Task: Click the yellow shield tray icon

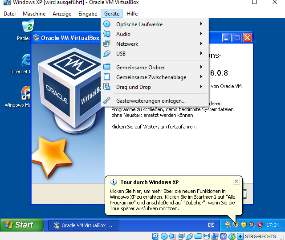Action: coord(244,225)
